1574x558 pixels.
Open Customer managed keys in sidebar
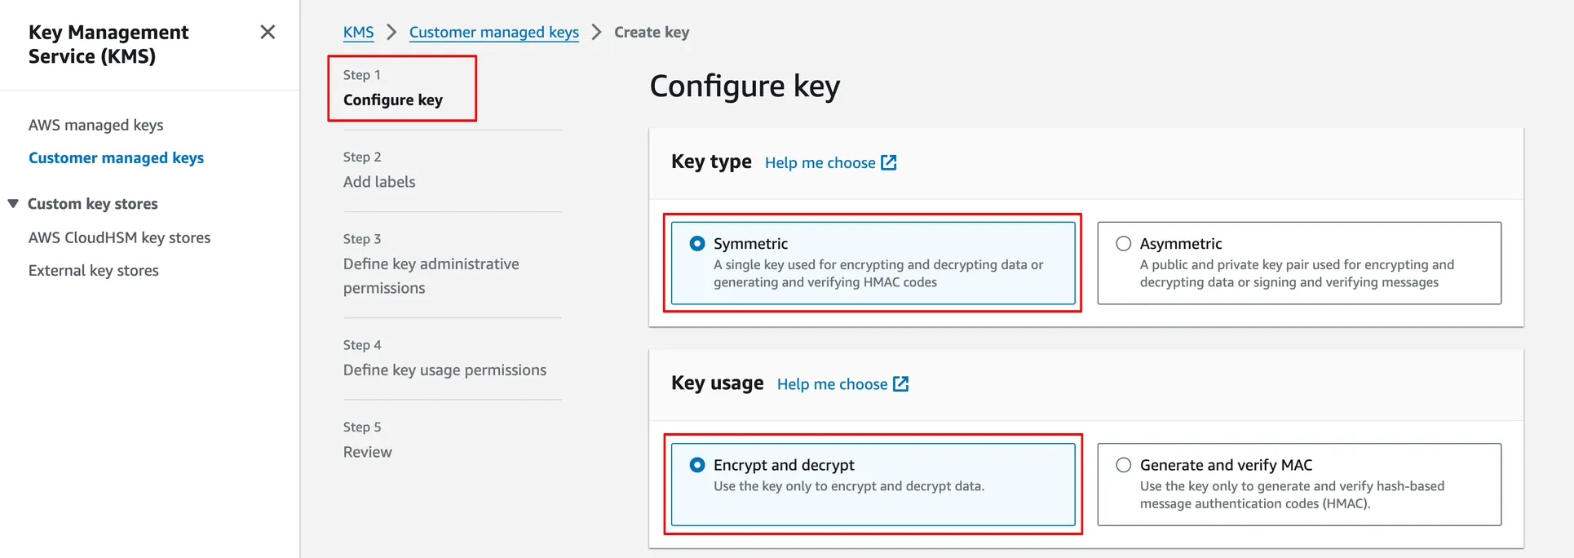click(x=116, y=157)
